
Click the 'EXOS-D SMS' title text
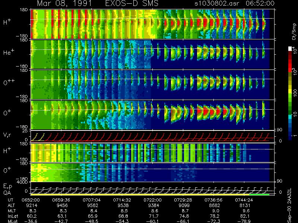click(132, 3)
